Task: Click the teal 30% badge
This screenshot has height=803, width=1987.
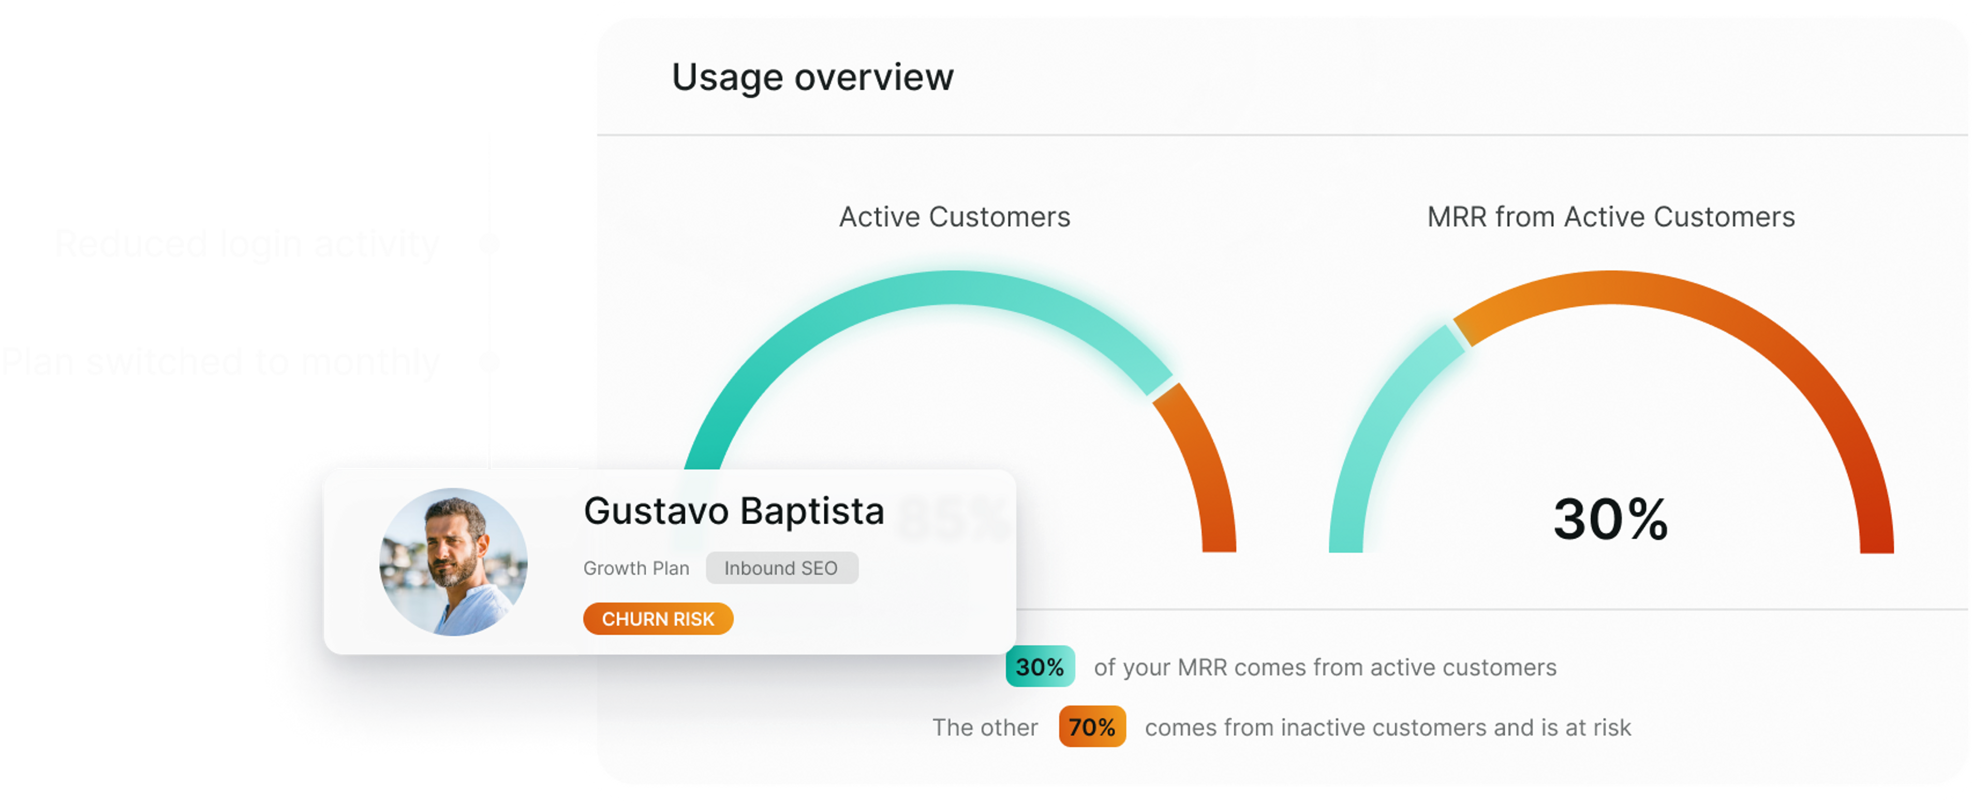Action: point(1040,666)
